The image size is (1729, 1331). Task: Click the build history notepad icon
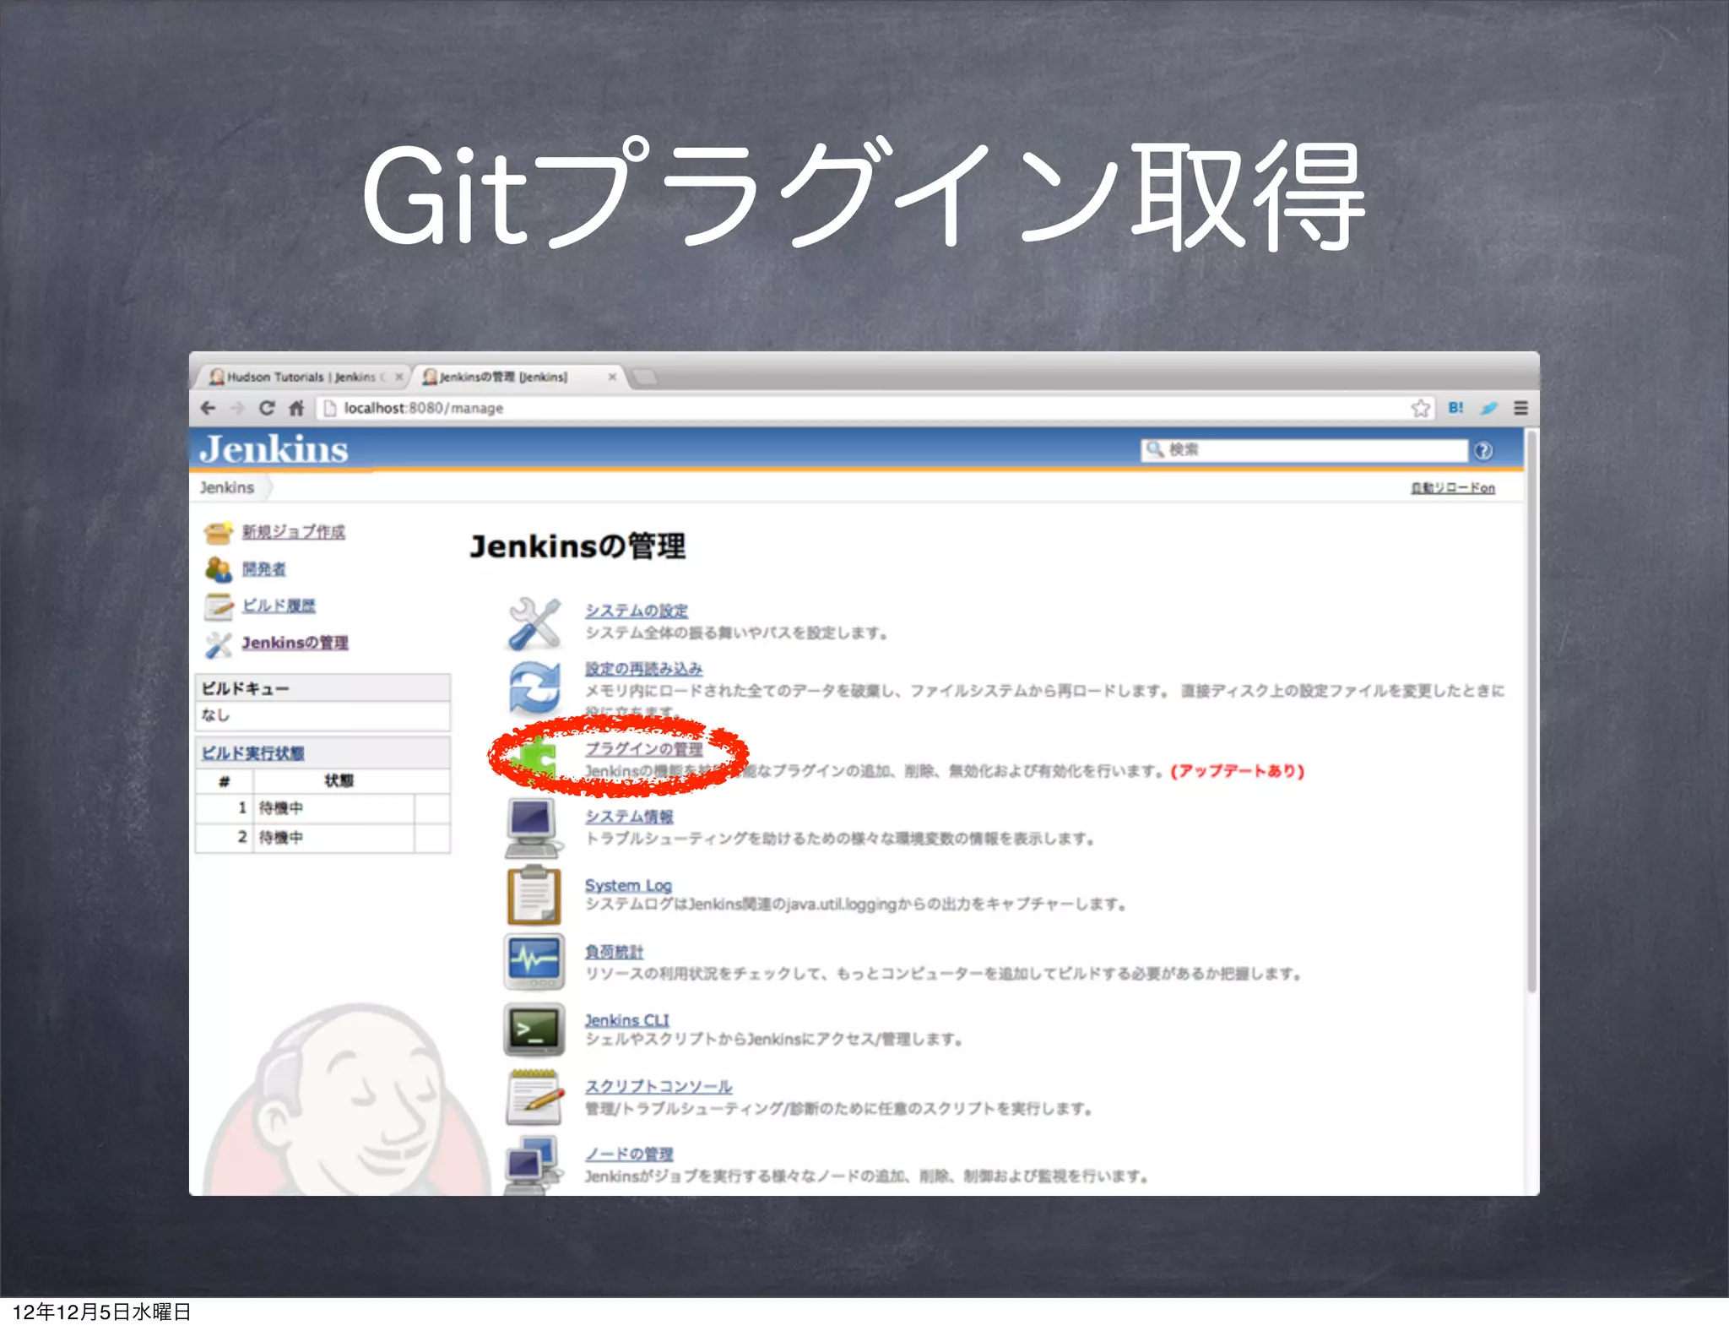point(218,606)
